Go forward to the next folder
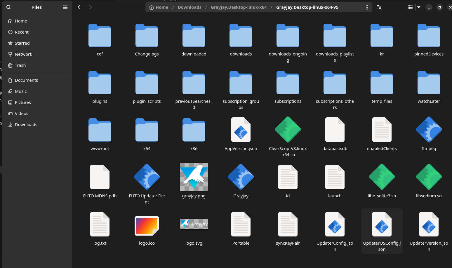The width and height of the screenshot is (452, 268). click(x=91, y=7)
